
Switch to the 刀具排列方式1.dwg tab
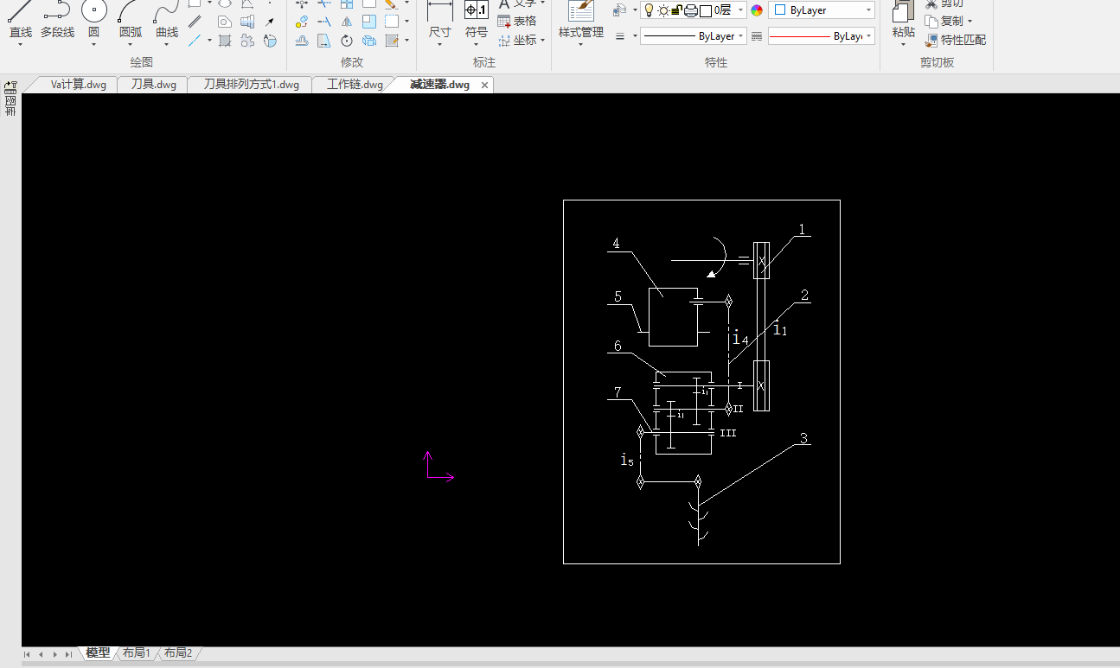tap(252, 85)
